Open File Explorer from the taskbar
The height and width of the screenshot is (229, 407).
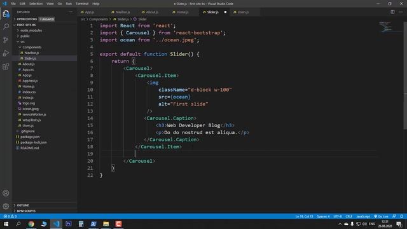pyautogui.click(x=106, y=224)
